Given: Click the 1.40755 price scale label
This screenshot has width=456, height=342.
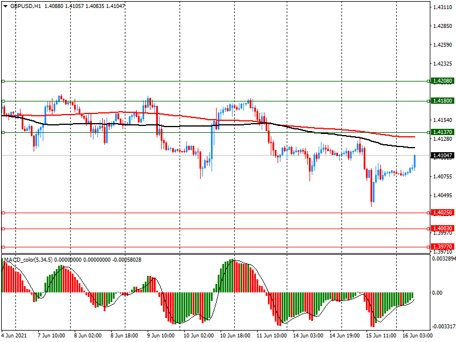Looking at the screenshot, I should (x=443, y=177).
